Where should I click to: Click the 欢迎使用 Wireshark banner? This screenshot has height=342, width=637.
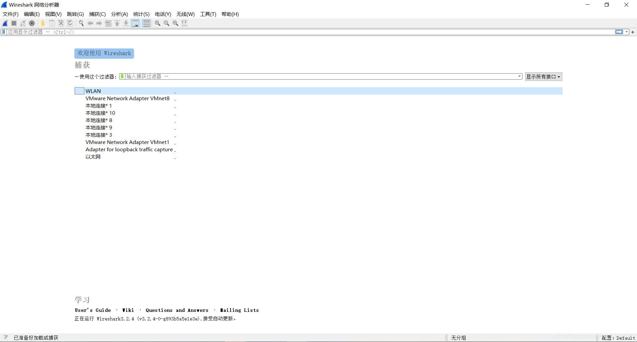coord(104,53)
